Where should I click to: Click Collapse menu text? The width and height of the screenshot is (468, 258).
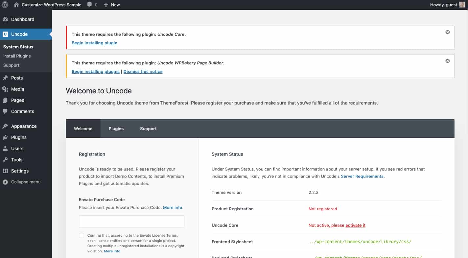coord(26,182)
